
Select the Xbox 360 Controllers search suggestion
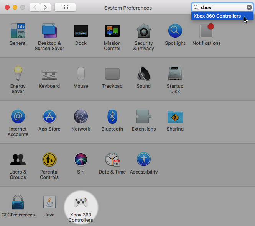click(222, 16)
